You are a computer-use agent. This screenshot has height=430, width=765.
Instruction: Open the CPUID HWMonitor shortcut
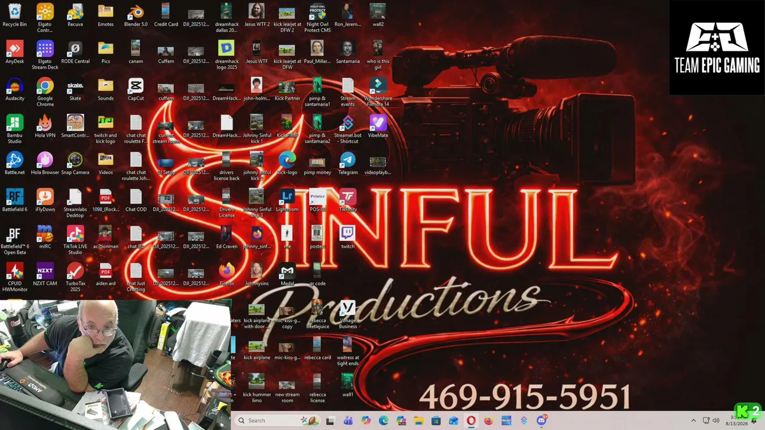pos(14,278)
